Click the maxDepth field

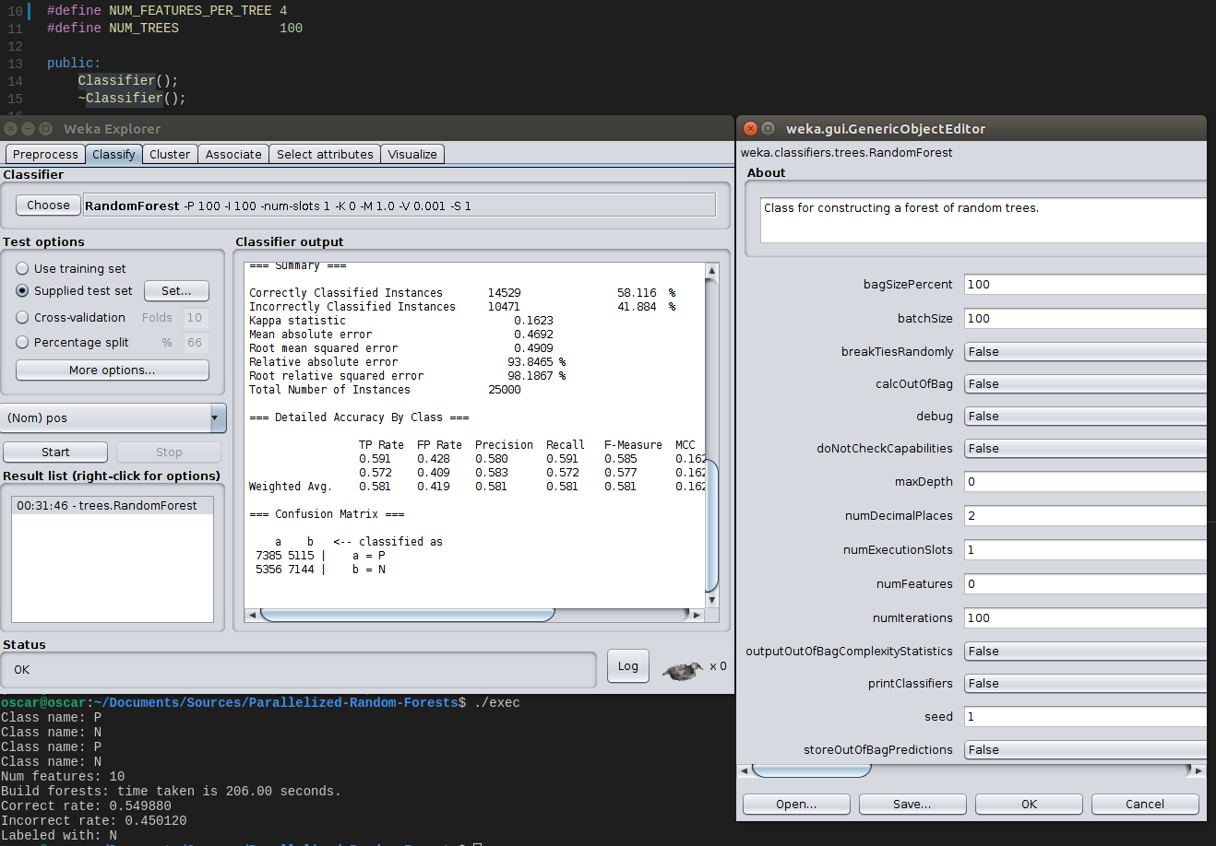1085,482
